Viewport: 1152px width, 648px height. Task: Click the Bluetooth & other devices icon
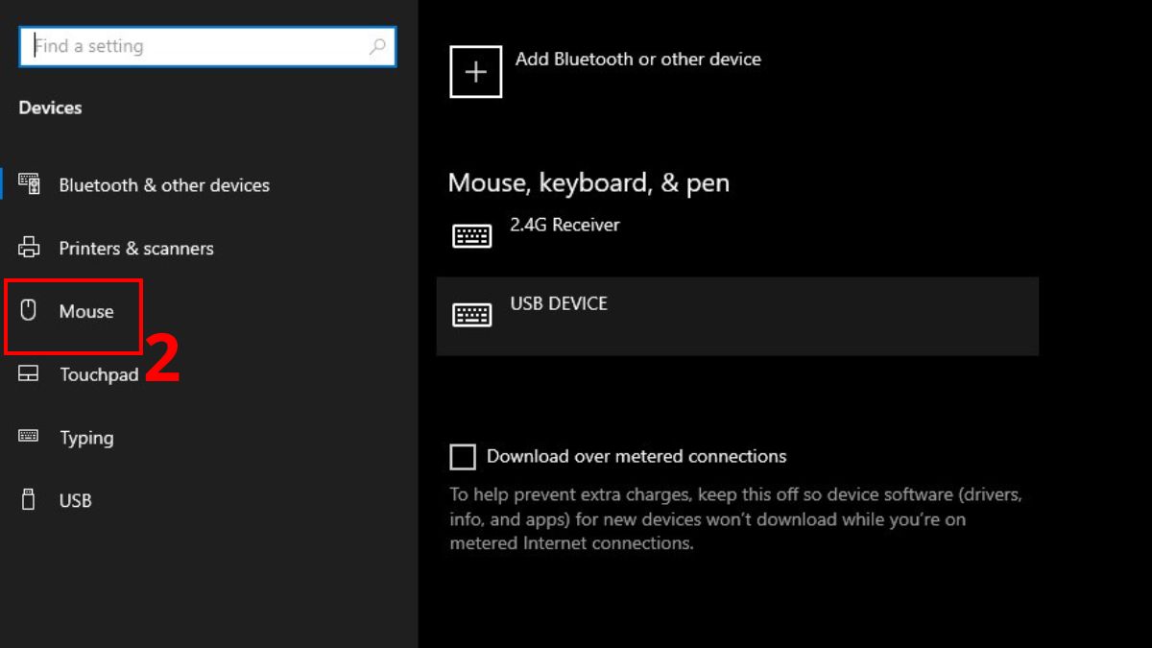pyautogui.click(x=29, y=184)
